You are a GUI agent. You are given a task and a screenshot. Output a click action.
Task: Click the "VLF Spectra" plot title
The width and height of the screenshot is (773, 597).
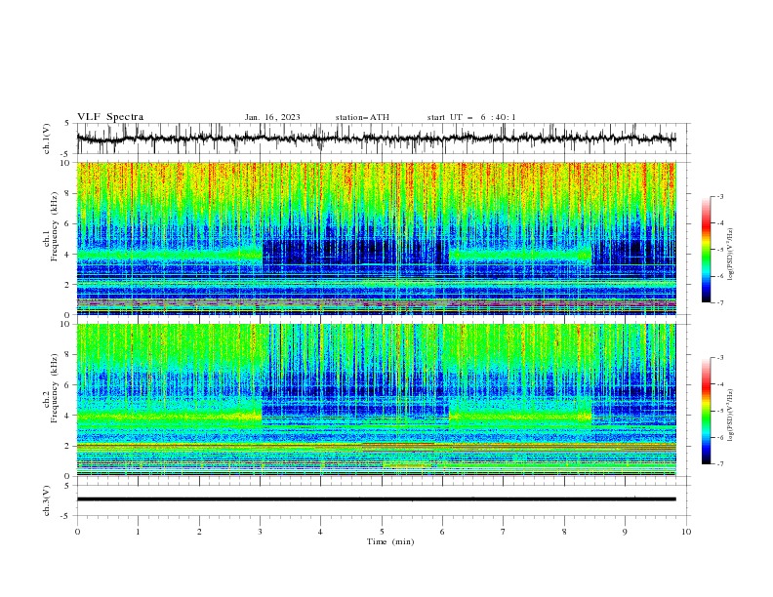[x=110, y=117]
